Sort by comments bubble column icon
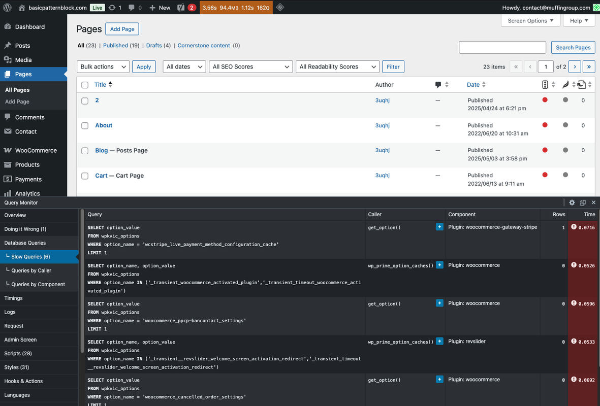Image resolution: width=600 pixels, height=406 pixels. tap(438, 85)
